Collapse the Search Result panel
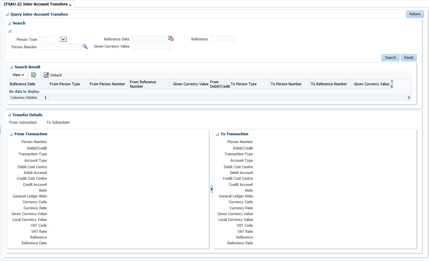The height and width of the screenshot is (261, 429). (11, 67)
